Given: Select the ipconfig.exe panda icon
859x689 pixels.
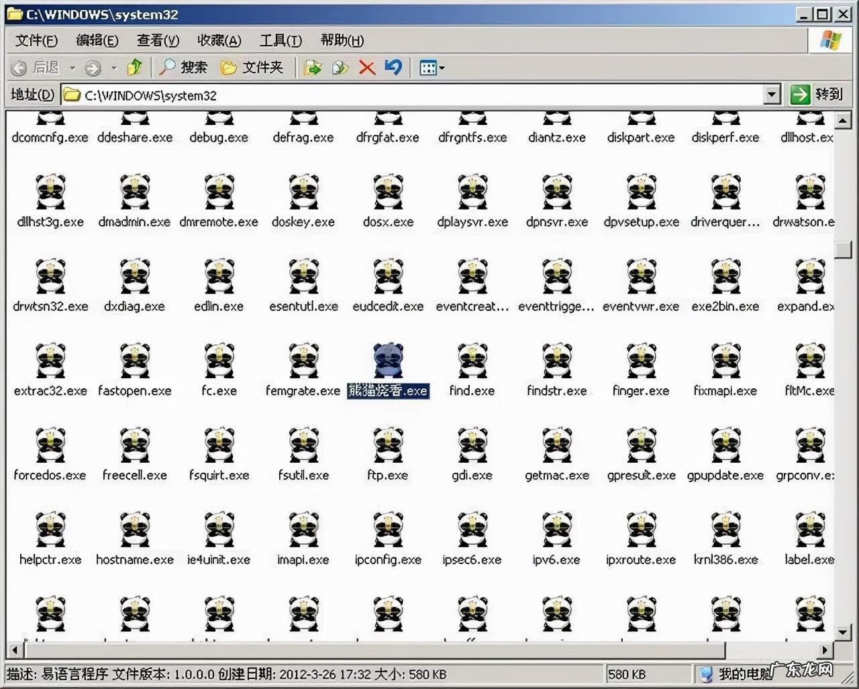Looking at the screenshot, I should pyautogui.click(x=388, y=531).
